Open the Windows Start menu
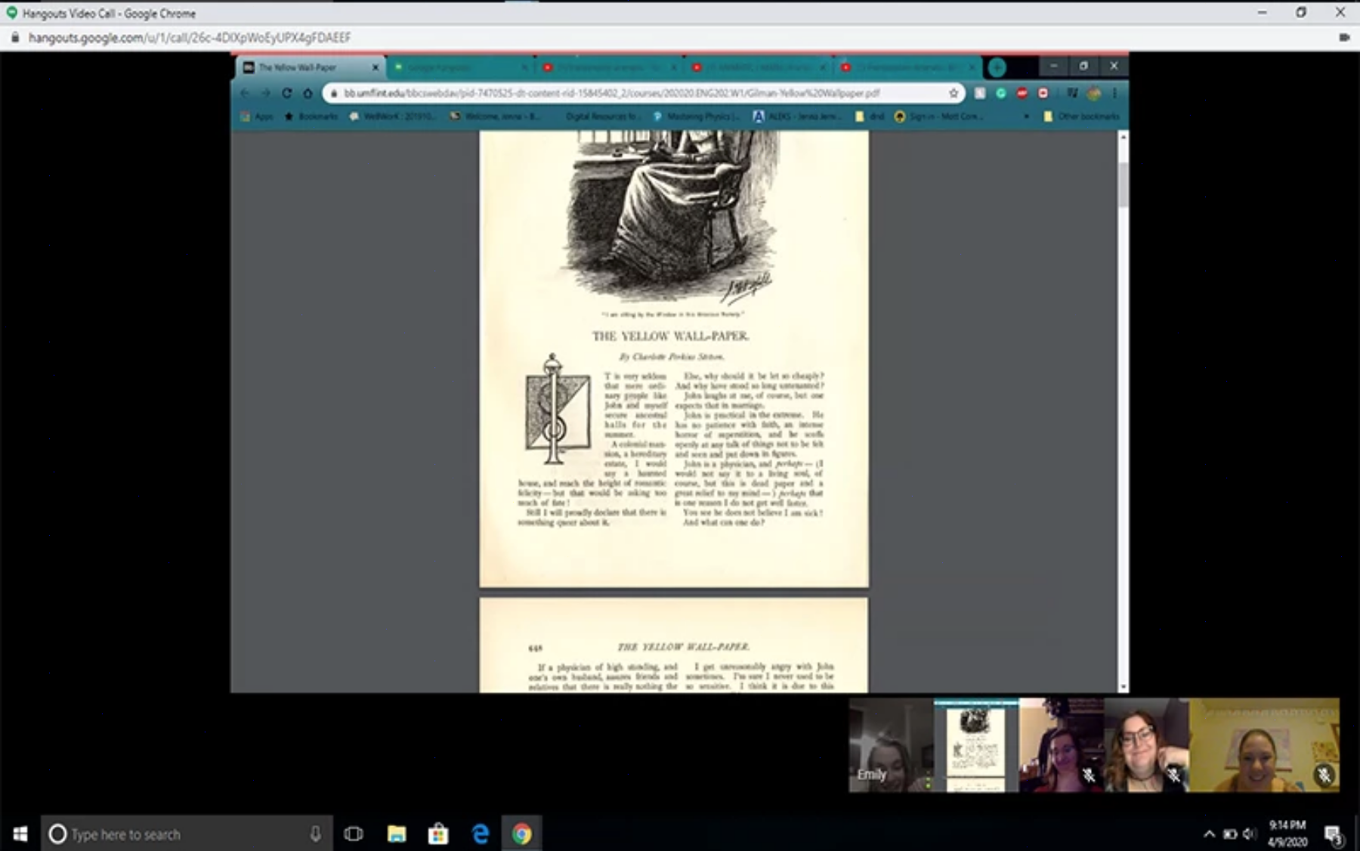Screen dimensions: 1360x851 20,834
